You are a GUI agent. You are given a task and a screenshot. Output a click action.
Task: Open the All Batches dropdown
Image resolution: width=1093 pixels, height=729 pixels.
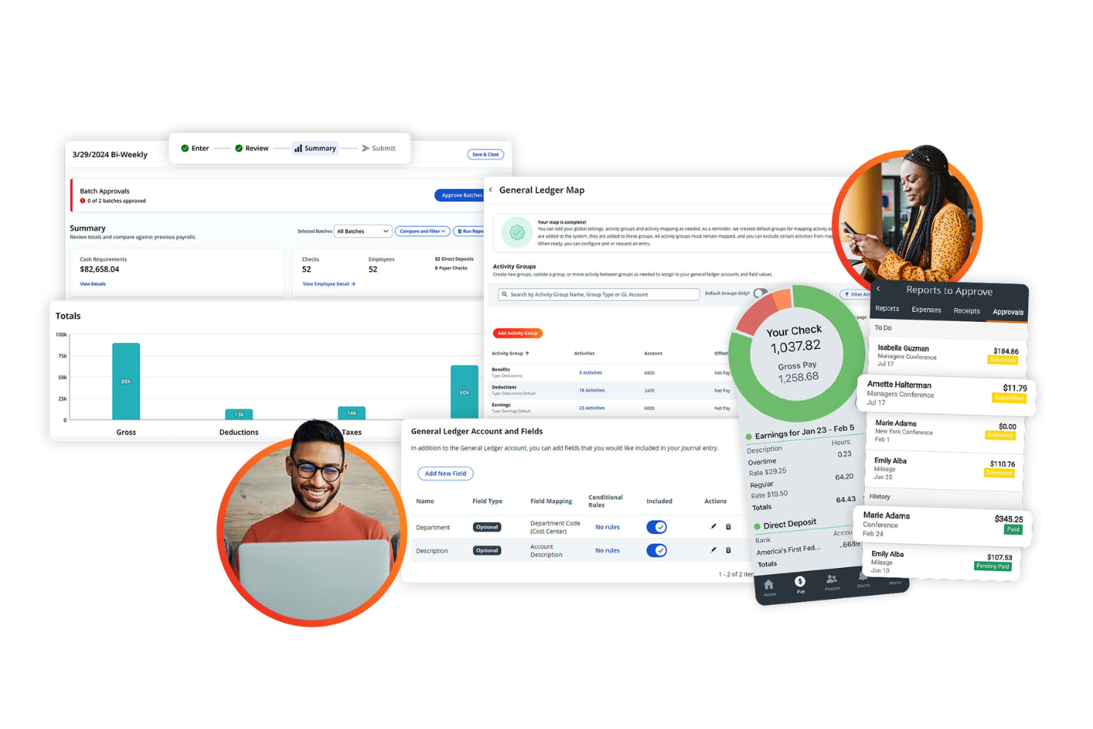click(x=363, y=231)
